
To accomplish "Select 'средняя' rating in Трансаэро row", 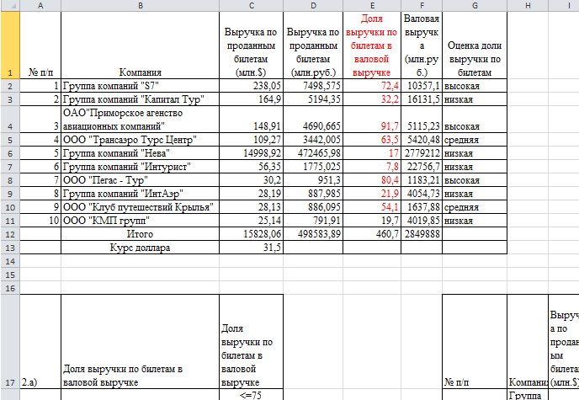I will point(475,140).
